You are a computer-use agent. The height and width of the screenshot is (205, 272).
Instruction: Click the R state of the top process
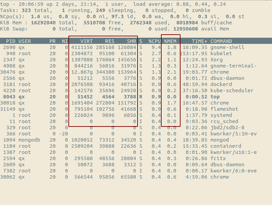point(141,97)
